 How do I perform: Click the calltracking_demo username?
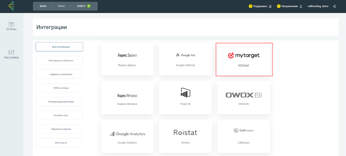pos(318,6)
